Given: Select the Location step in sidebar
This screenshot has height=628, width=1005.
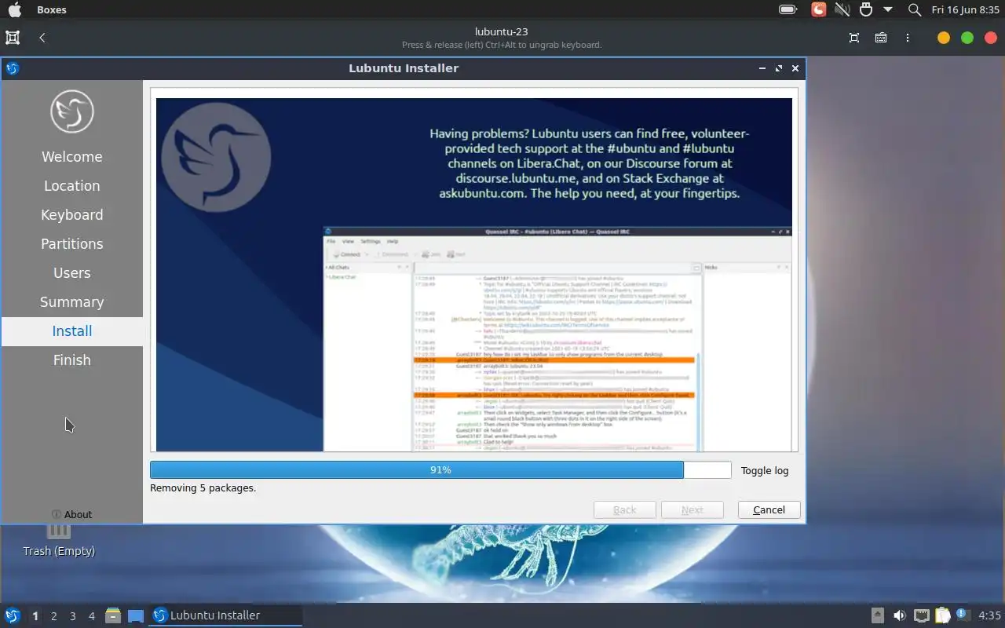Looking at the screenshot, I should click(x=72, y=185).
